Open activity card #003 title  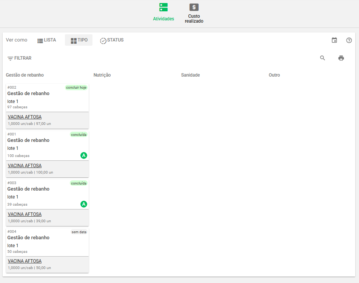(x=28, y=189)
